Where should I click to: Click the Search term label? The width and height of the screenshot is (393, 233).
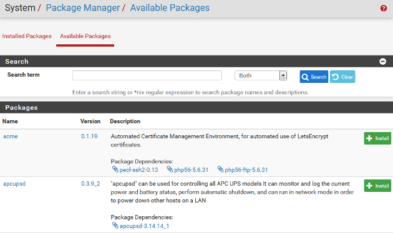[23, 75]
